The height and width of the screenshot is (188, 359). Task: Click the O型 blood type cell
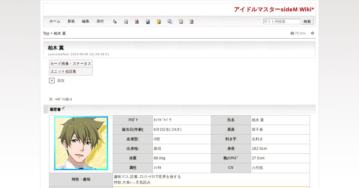tap(182, 139)
